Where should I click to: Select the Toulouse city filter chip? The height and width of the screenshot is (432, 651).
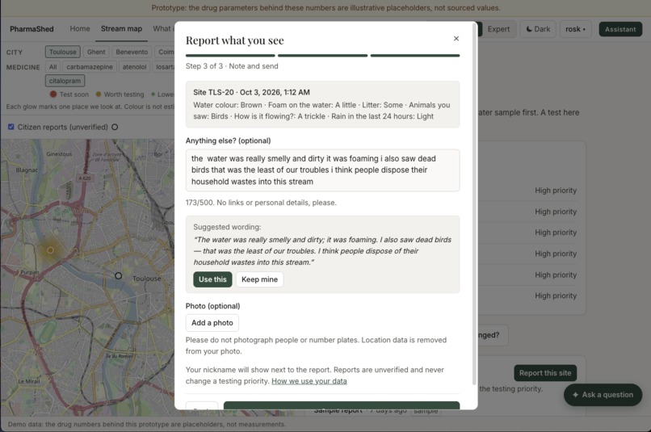tap(63, 52)
